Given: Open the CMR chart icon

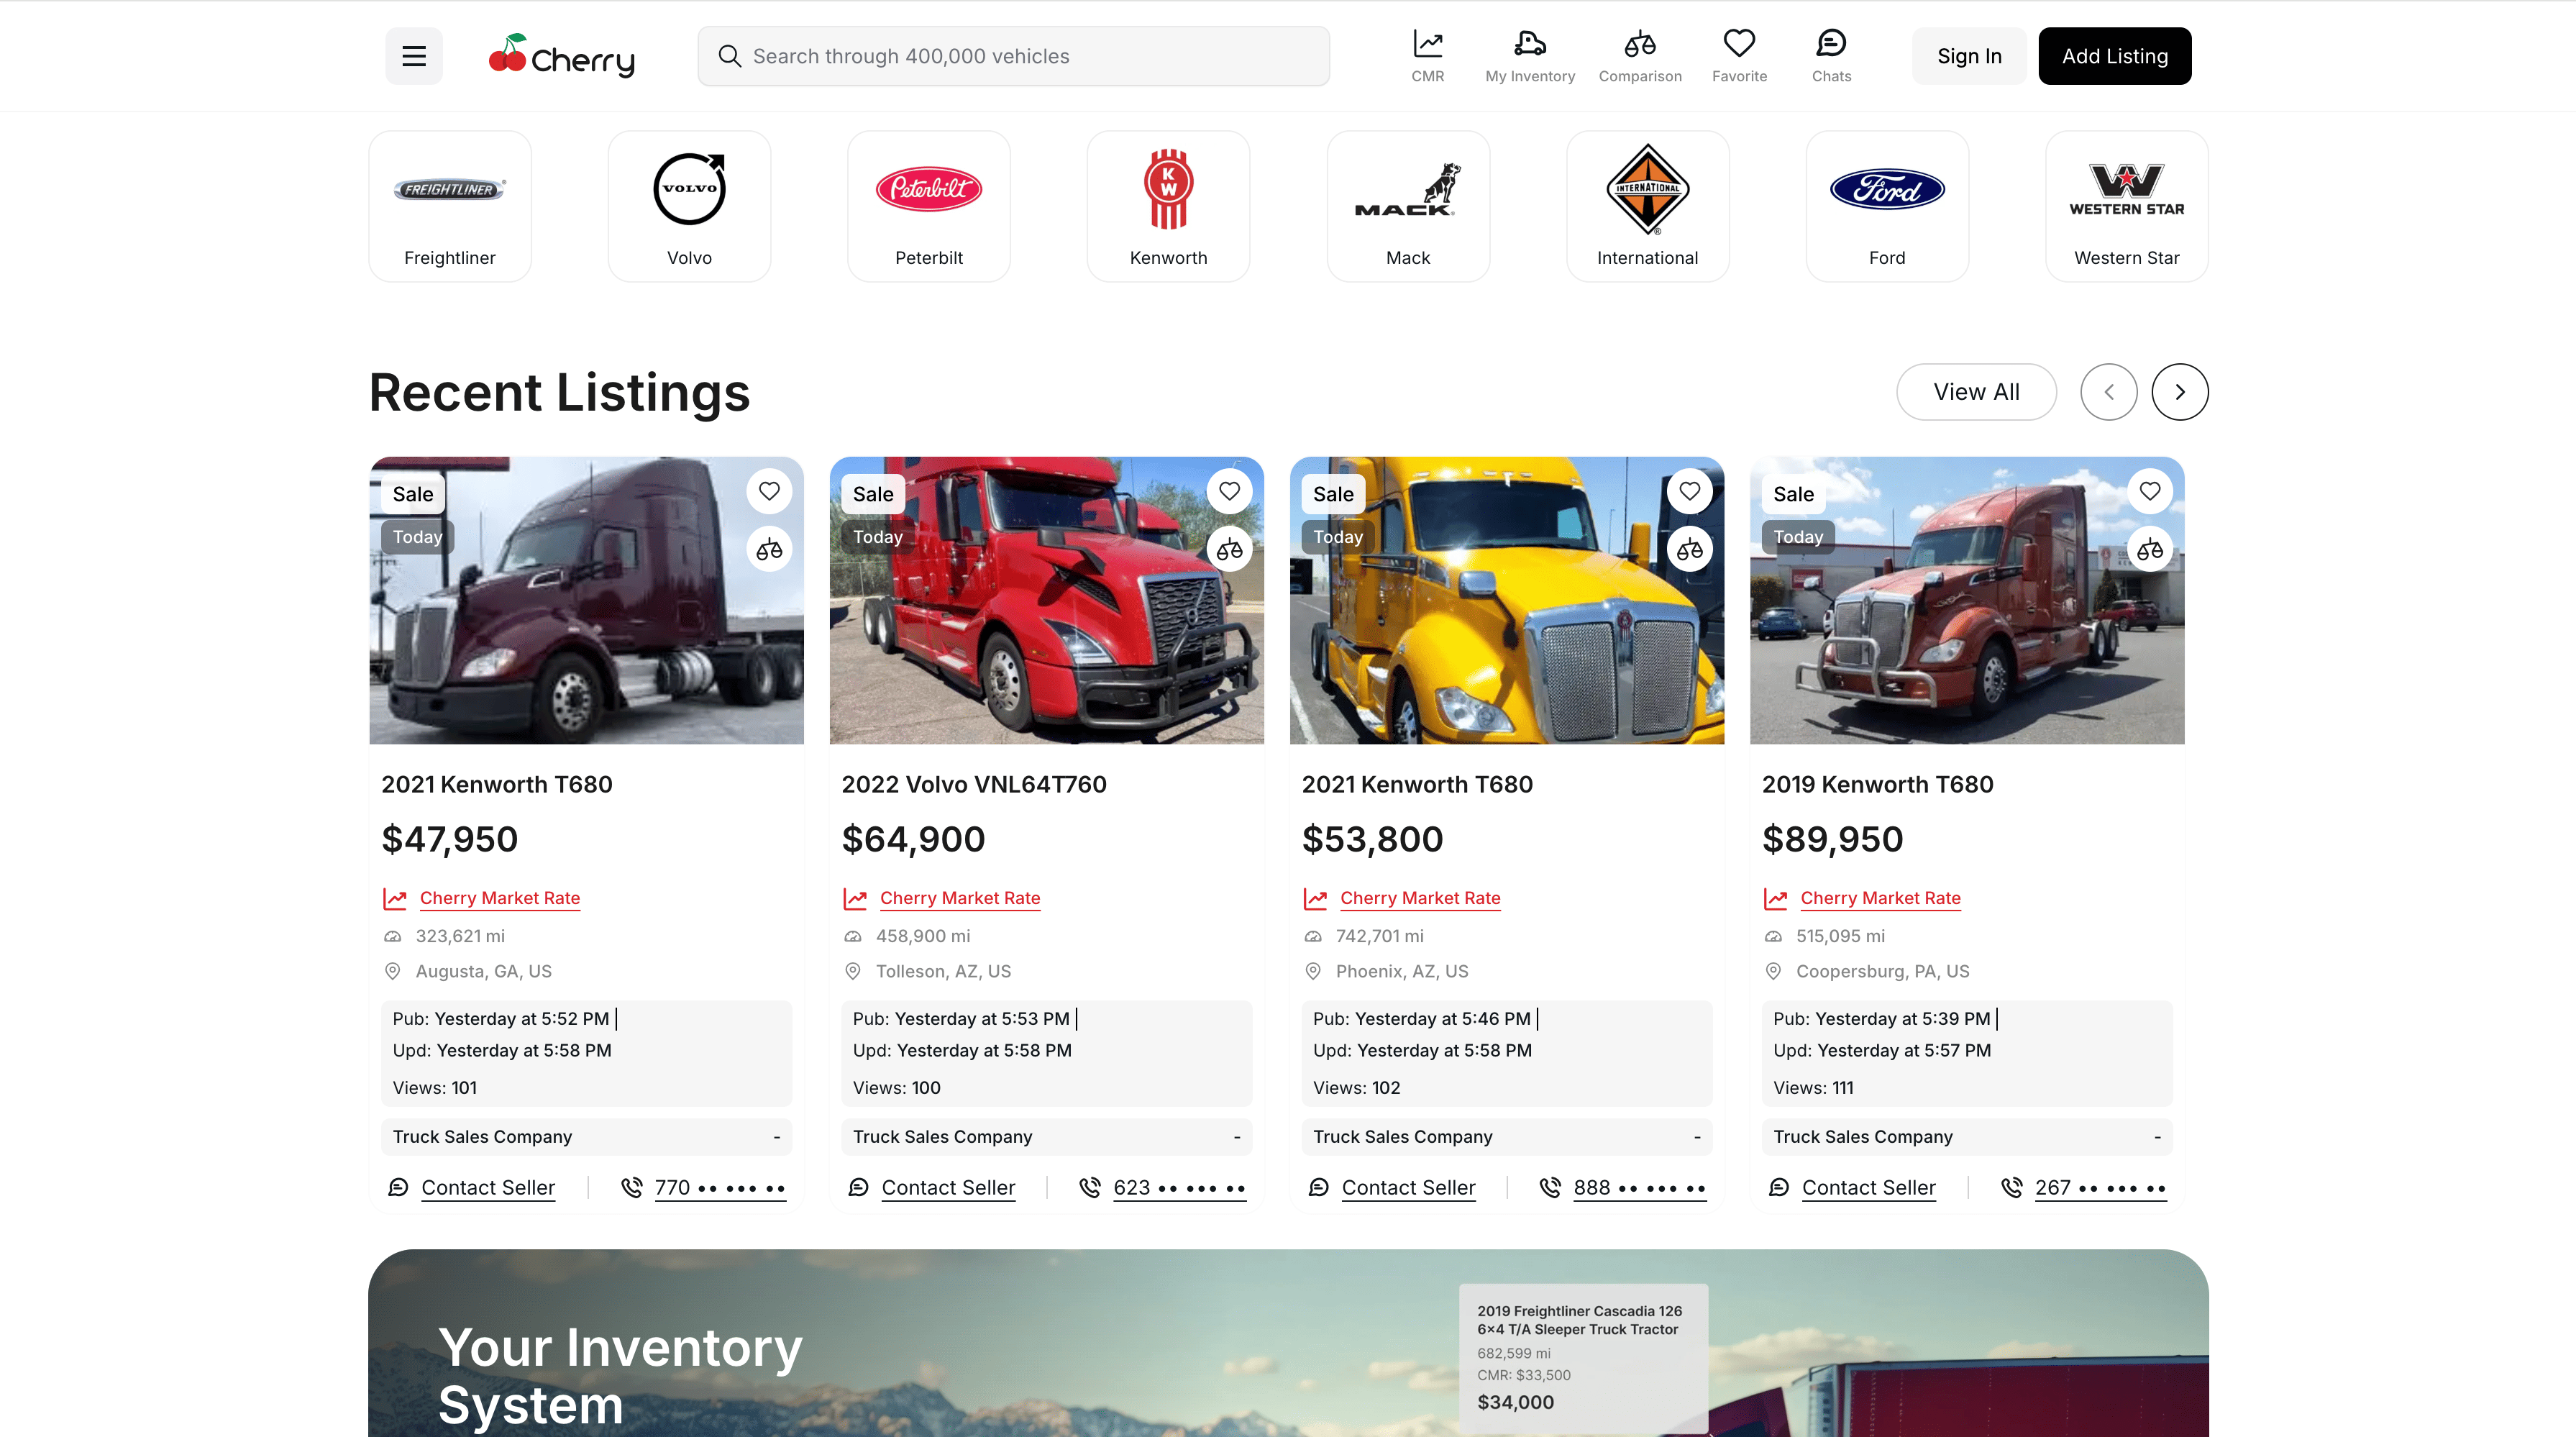Looking at the screenshot, I should pyautogui.click(x=1427, y=44).
